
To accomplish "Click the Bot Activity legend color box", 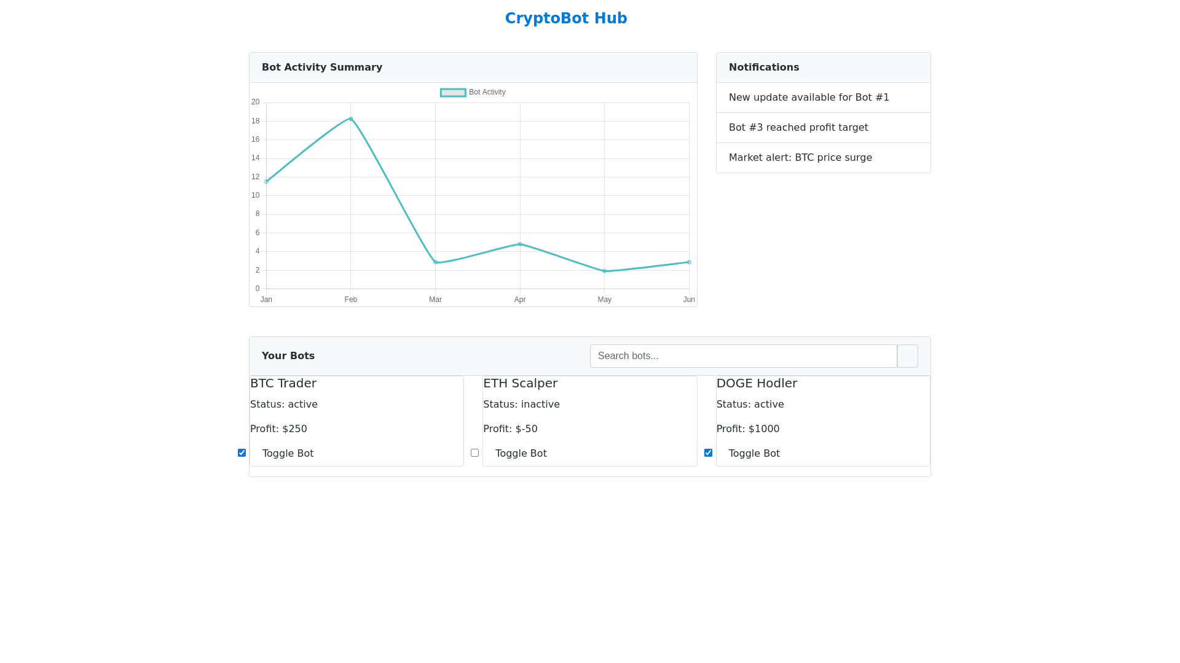I will pos(453,93).
